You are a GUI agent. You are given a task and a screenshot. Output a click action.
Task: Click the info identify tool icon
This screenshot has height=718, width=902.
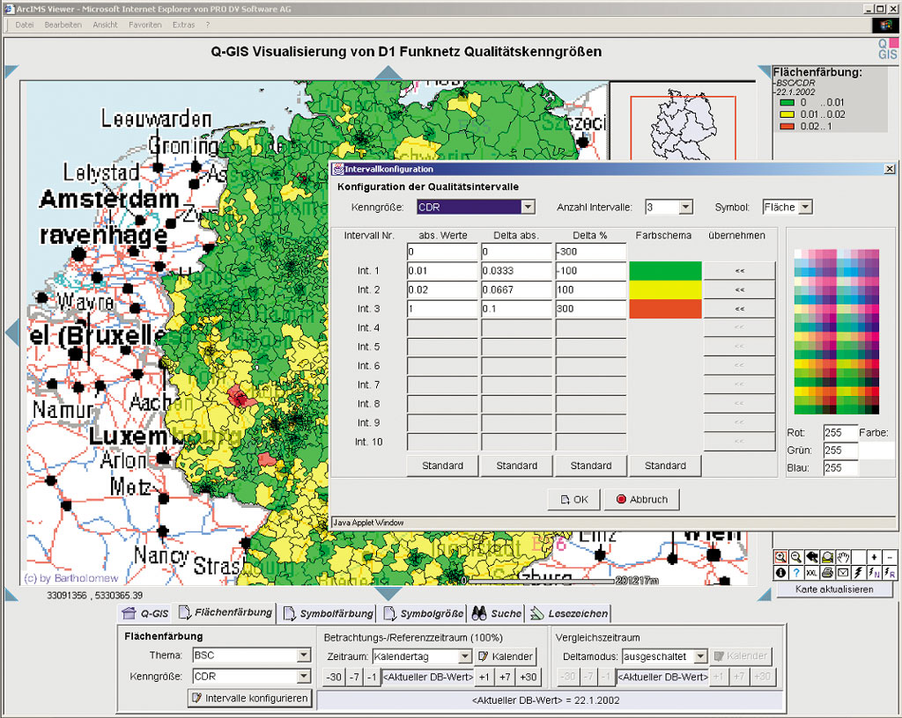[780, 573]
